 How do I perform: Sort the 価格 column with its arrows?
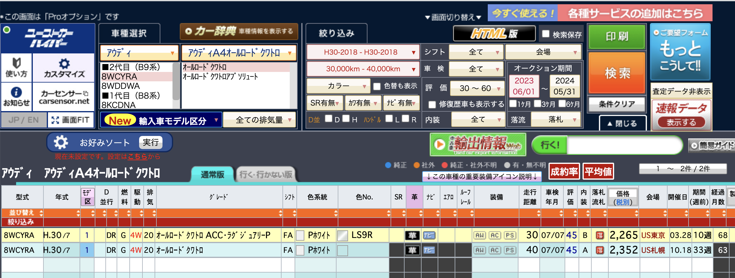(636, 213)
